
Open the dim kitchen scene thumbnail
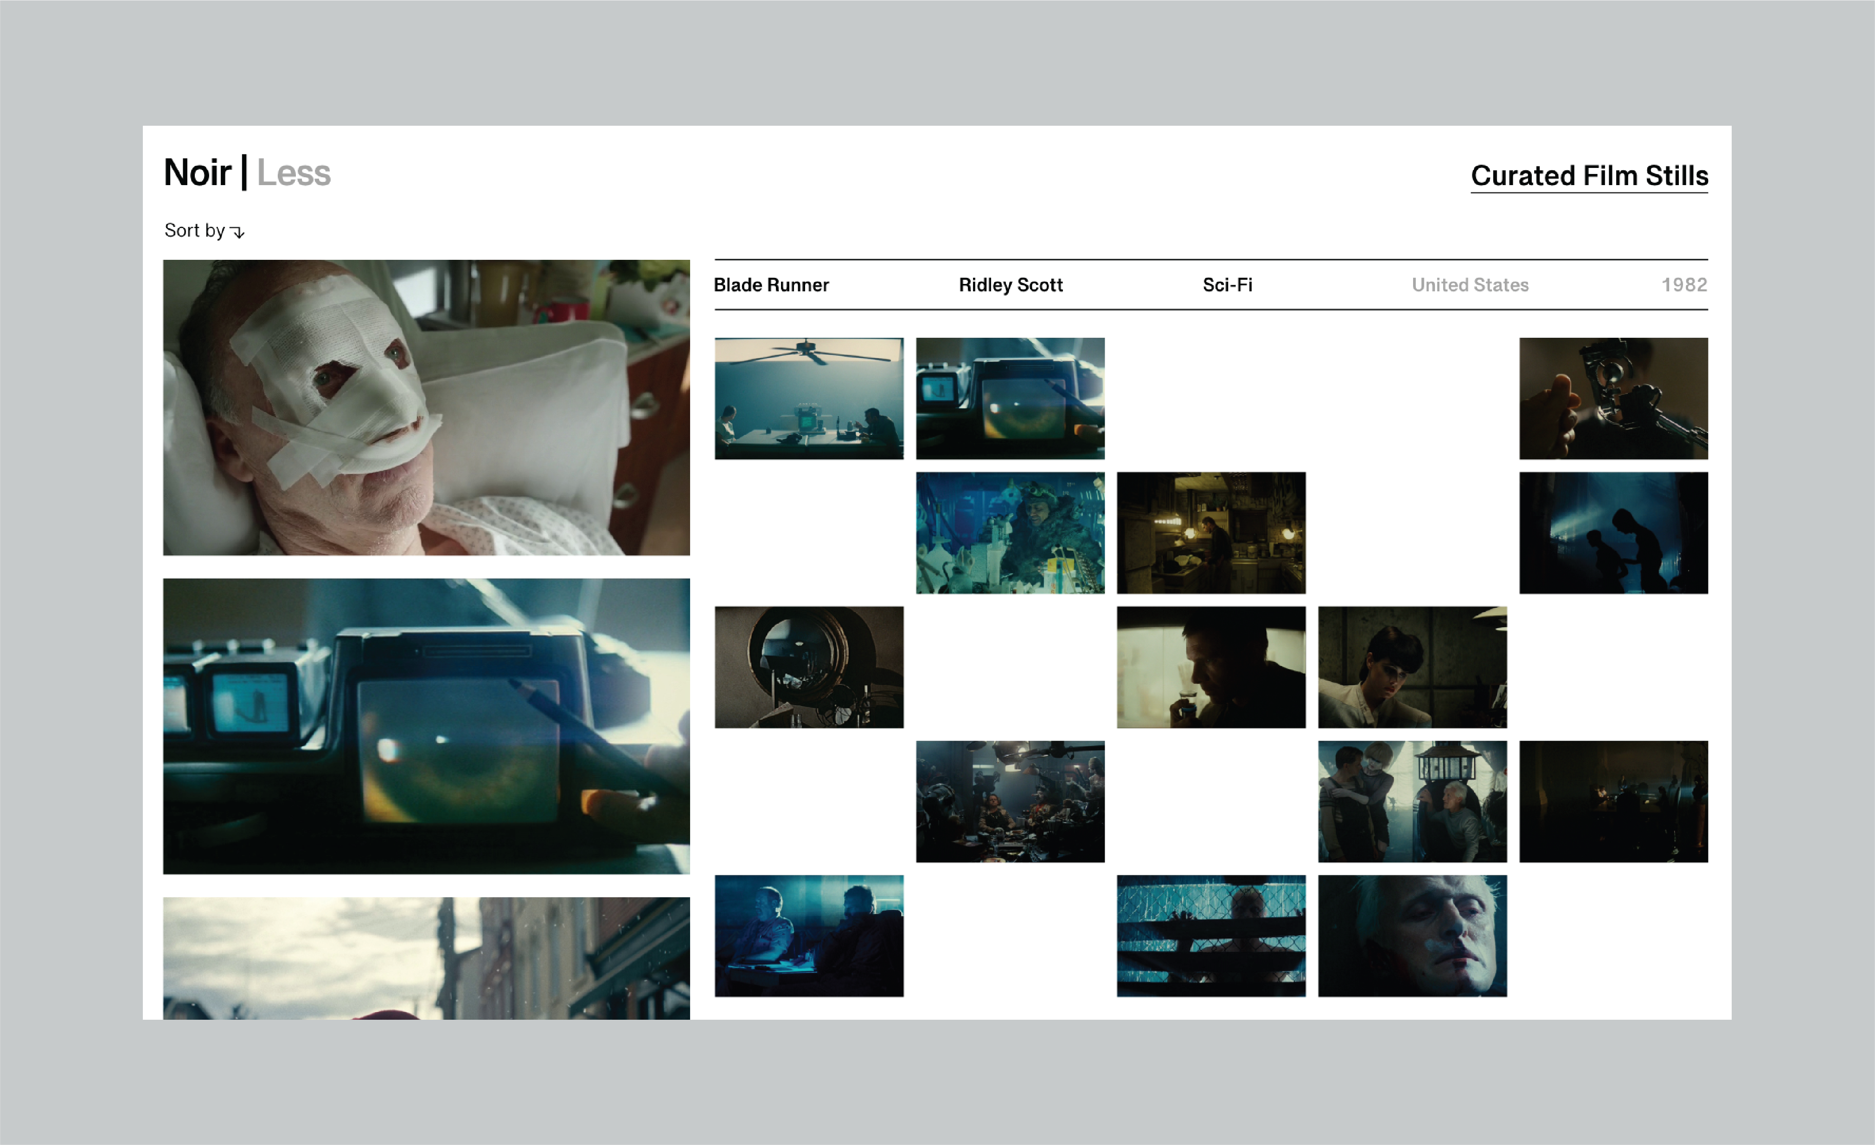click(1211, 532)
